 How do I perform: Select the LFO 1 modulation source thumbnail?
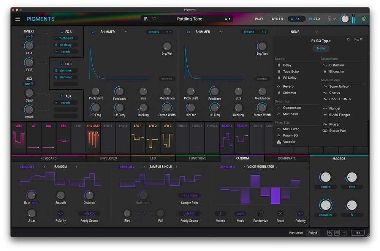point(138,138)
